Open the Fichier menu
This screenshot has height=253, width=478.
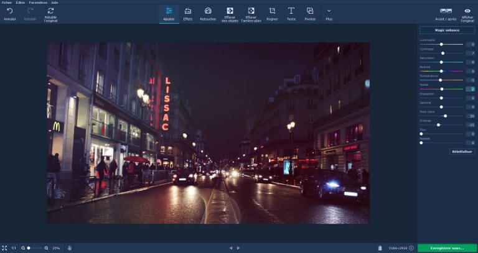coord(7,2)
